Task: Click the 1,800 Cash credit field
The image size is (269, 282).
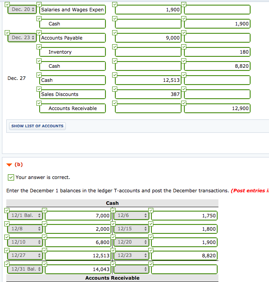Action: tap(184, 229)
